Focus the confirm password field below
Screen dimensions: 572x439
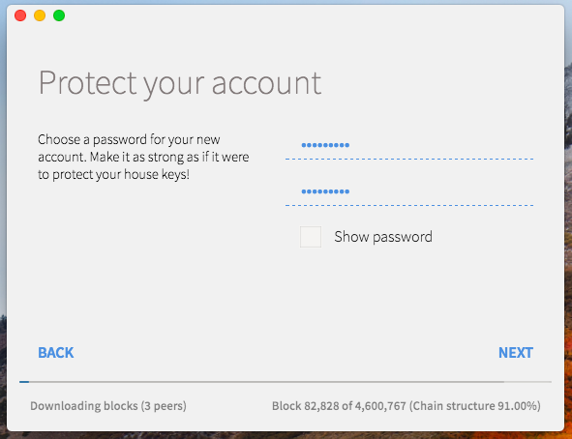(x=409, y=192)
